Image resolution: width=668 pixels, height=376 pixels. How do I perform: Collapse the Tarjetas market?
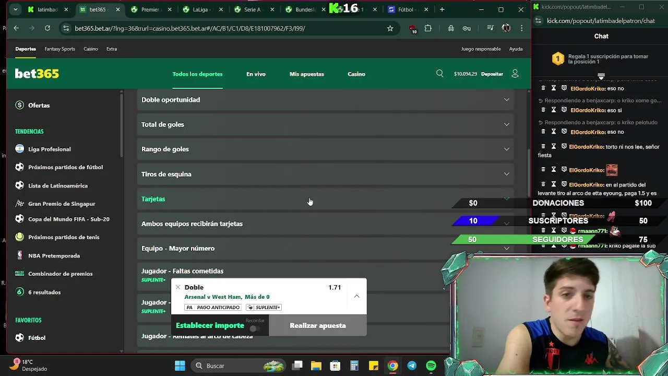(x=325, y=199)
